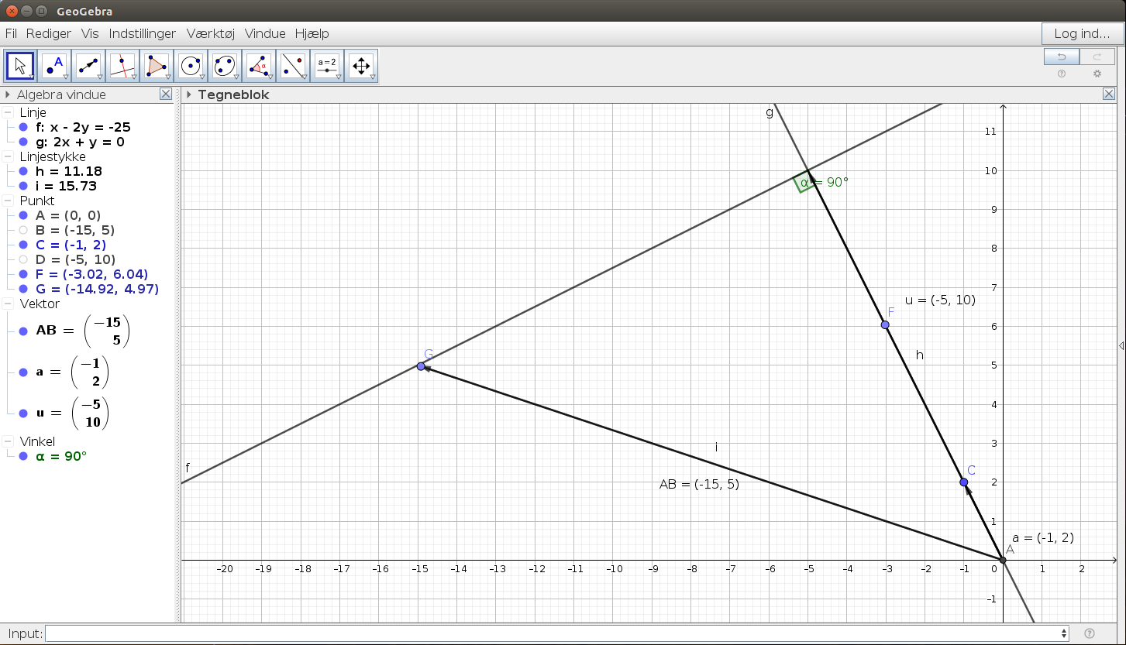The image size is (1126, 645).
Task: Expand Algebra vindue style bar triangle
Action: pos(8,94)
